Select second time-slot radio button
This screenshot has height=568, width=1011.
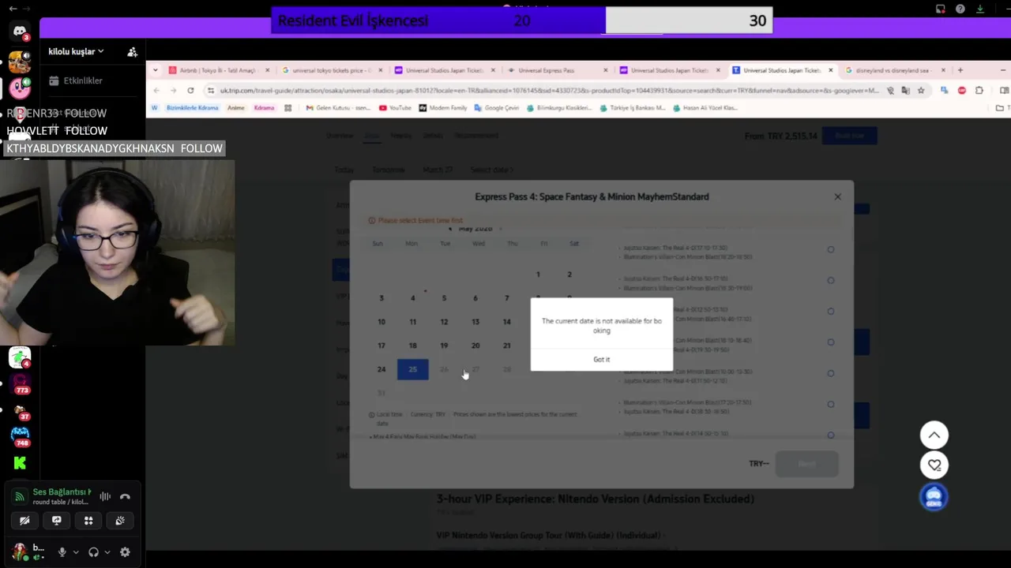830,280
